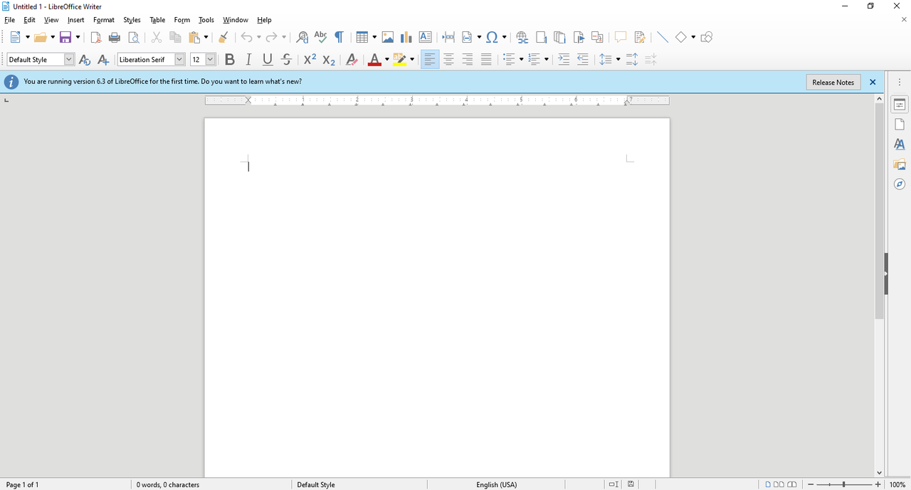
Task: Click the Insert Footnote icon
Action: (x=541, y=37)
